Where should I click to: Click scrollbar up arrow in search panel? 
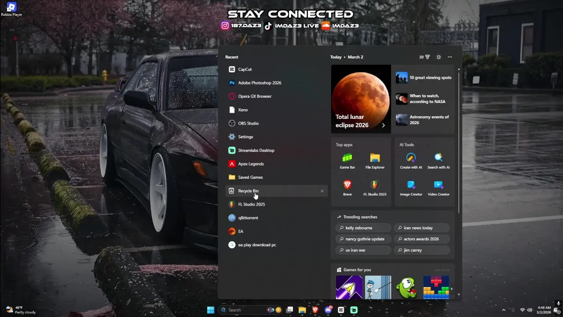point(459,69)
